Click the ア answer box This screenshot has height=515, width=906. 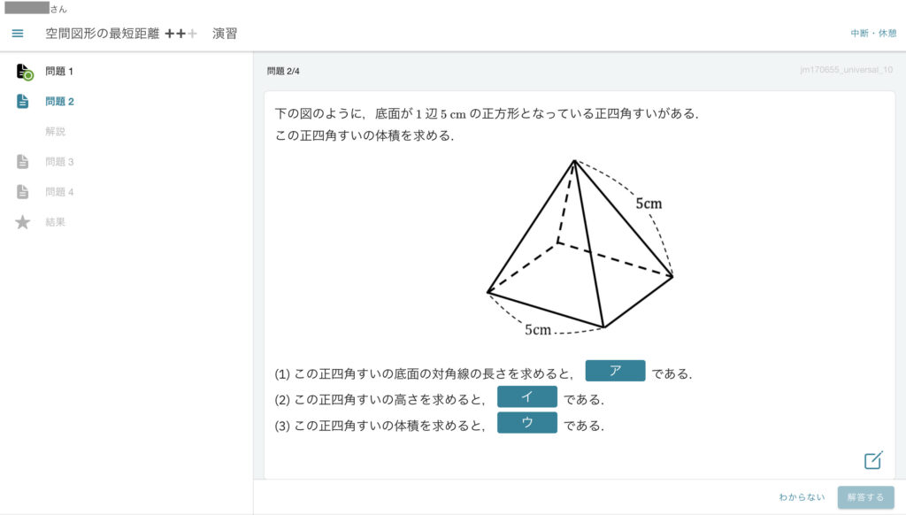[x=615, y=371]
